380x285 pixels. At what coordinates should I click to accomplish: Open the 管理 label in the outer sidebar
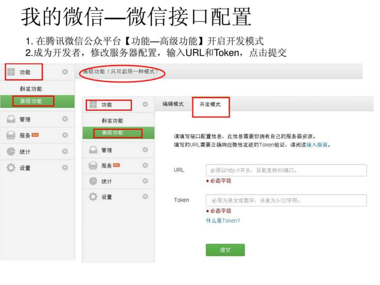(x=25, y=119)
